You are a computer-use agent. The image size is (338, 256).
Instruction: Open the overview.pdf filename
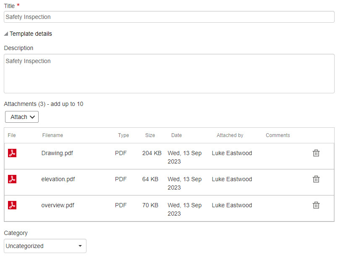(x=58, y=205)
